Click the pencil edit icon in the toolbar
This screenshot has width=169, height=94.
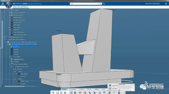(71, 92)
